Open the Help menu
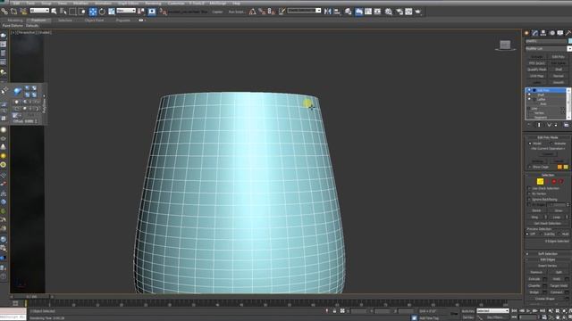This screenshot has width=572, height=321. pyautogui.click(x=236, y=4)
